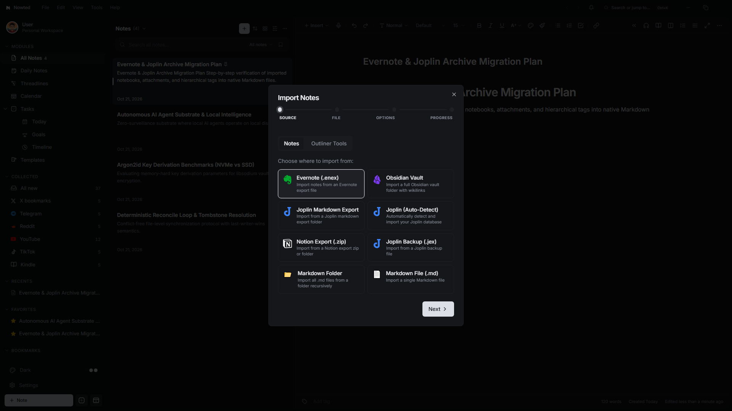Screen dimensions: 732x411
Task: Click the + Note button
Action: click(x=39, y=400)
